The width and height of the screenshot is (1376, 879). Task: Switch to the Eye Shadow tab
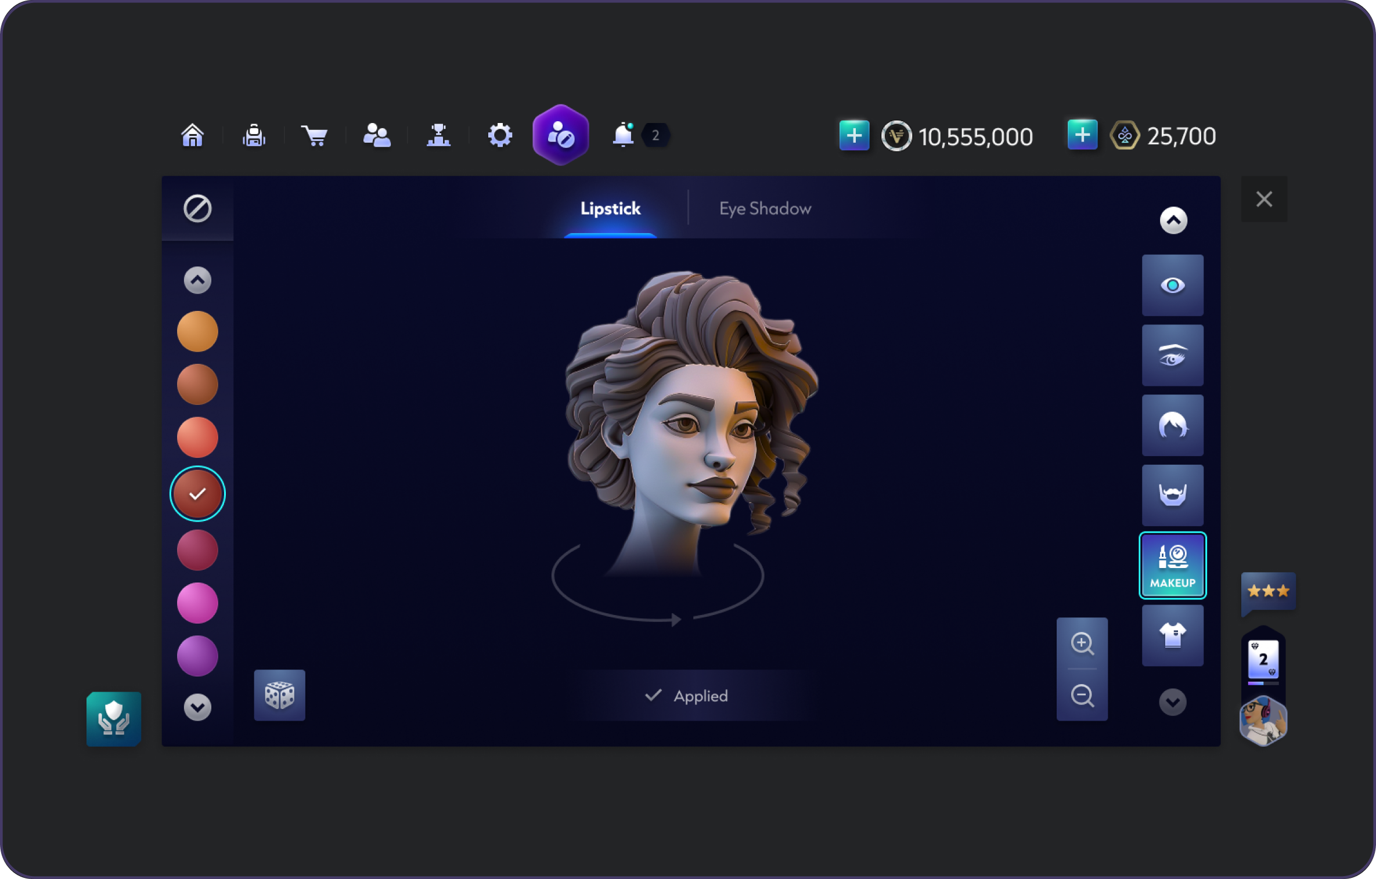coord(765,208)
